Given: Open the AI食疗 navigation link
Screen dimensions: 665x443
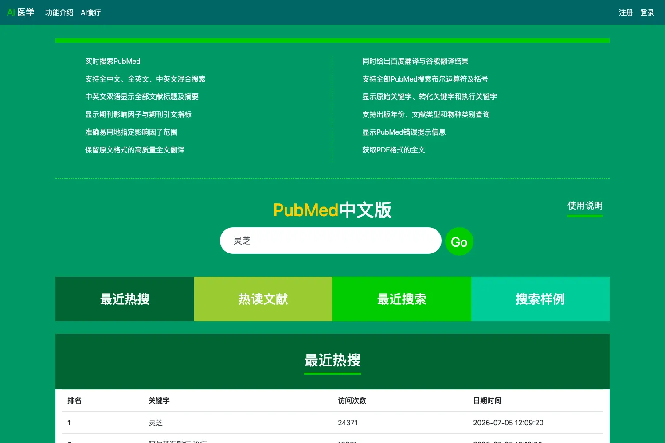Looking at the screenshot, I should coord(91,12).
